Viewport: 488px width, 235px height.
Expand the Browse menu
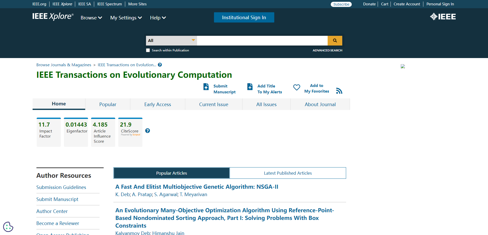click(91, 18)
